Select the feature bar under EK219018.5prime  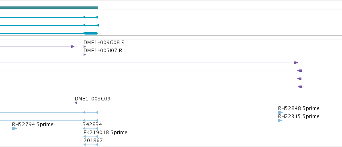pyautogui.click(x=90, y=137)
